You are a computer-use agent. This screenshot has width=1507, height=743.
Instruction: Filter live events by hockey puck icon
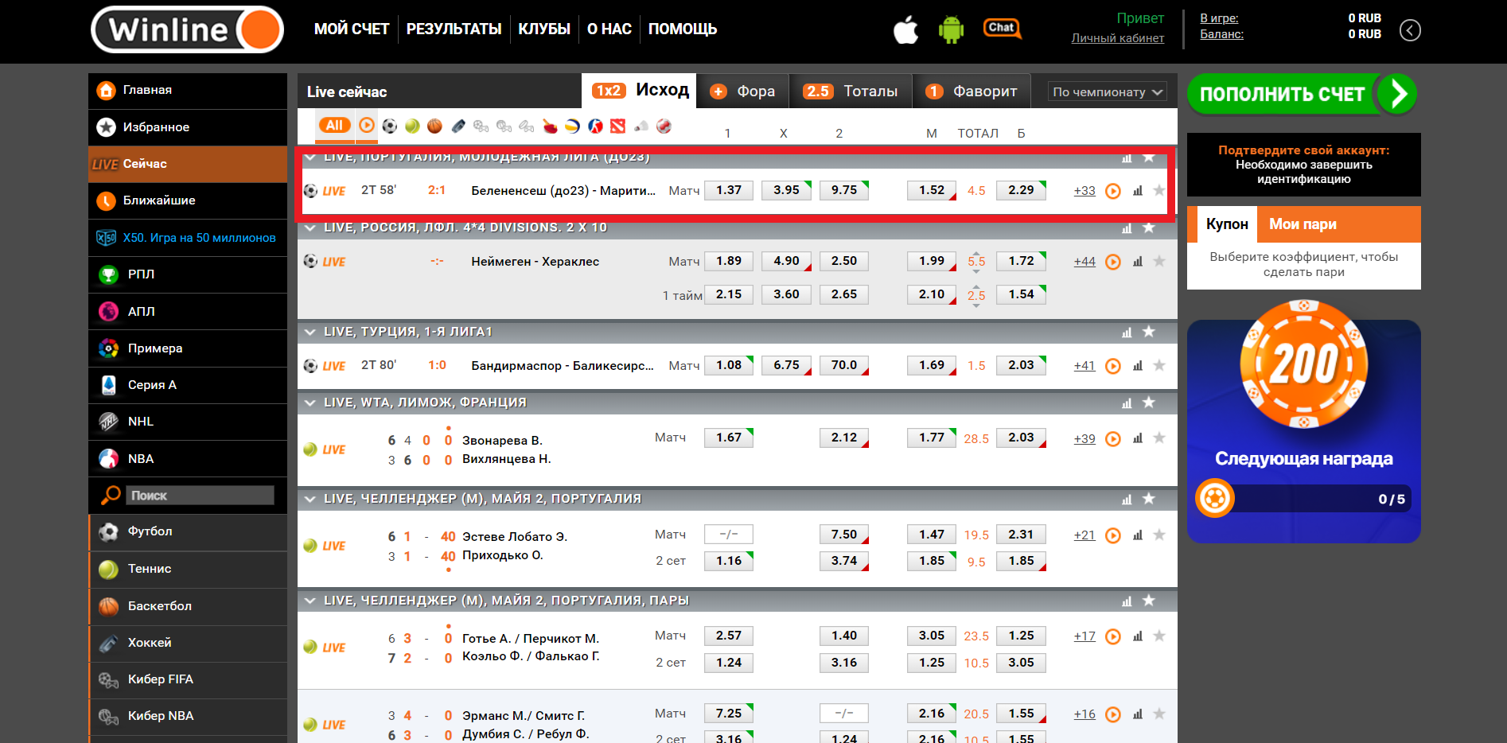[458, 126]
